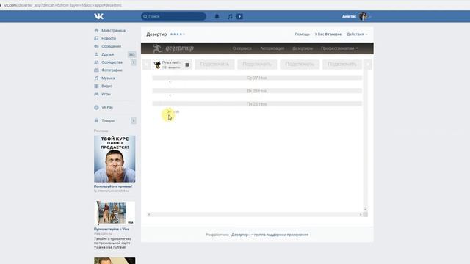Open группа поддержки приложения footer link

tap(281, 235)
